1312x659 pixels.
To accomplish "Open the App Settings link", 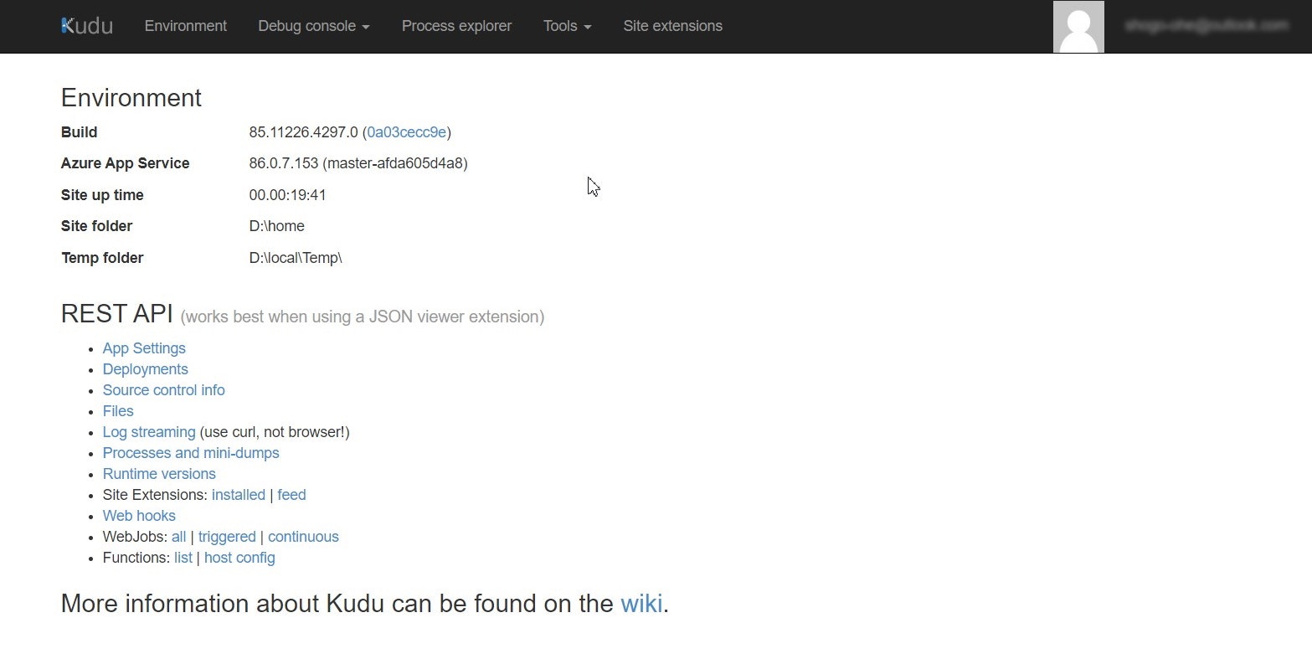I will pyautogui.click(x=144, y=348).
